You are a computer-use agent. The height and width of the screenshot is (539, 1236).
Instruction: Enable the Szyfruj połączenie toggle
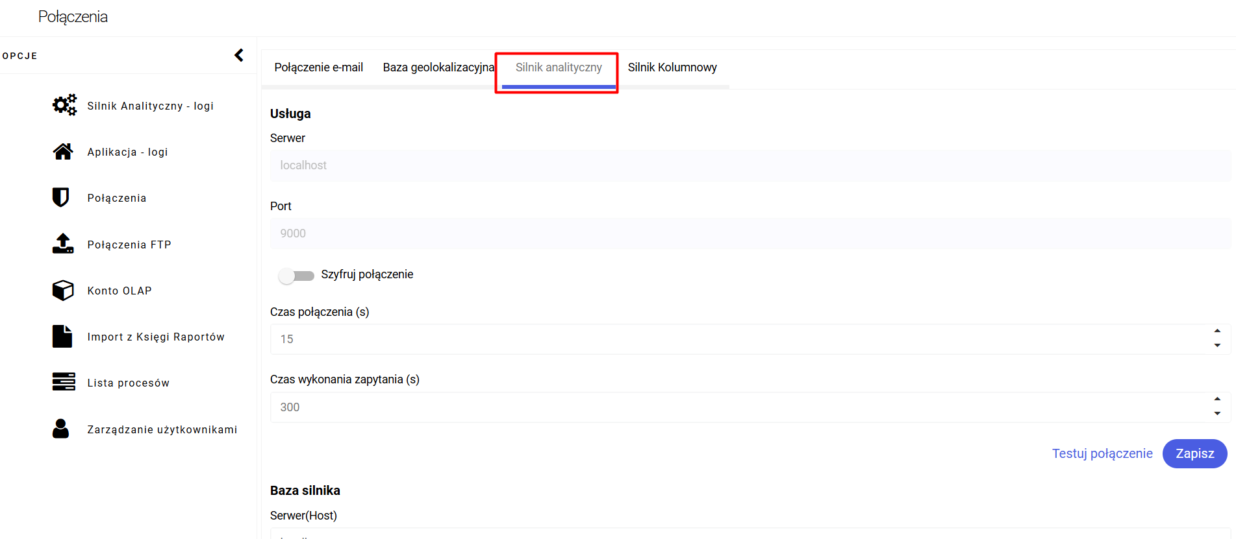point(296,276)
